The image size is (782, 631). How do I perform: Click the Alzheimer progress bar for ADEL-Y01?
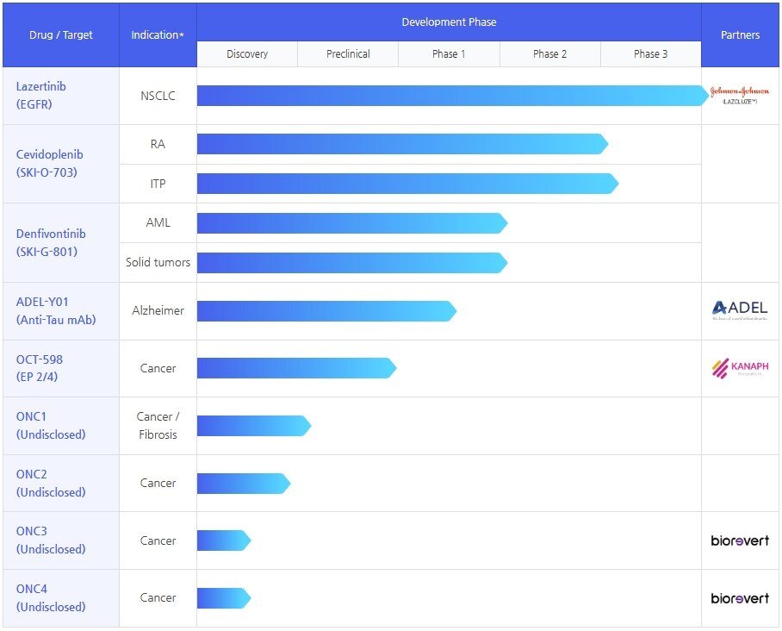326,310
